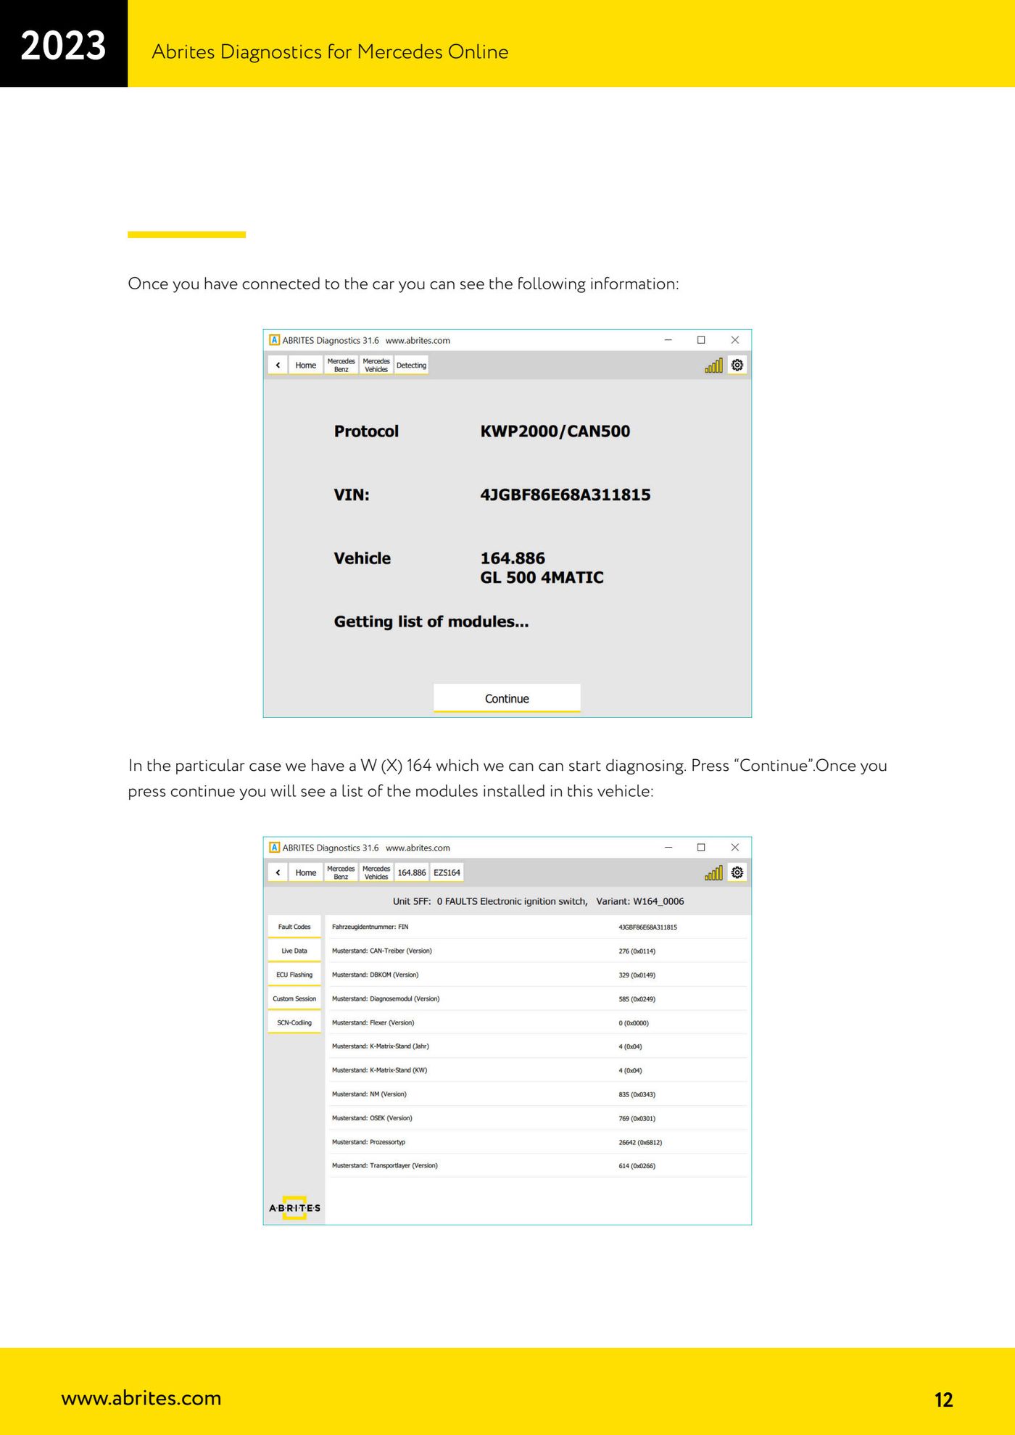The image size is (1015, 1435).
Task: Minimize the upper Abrites window
Action: point(668,340)
